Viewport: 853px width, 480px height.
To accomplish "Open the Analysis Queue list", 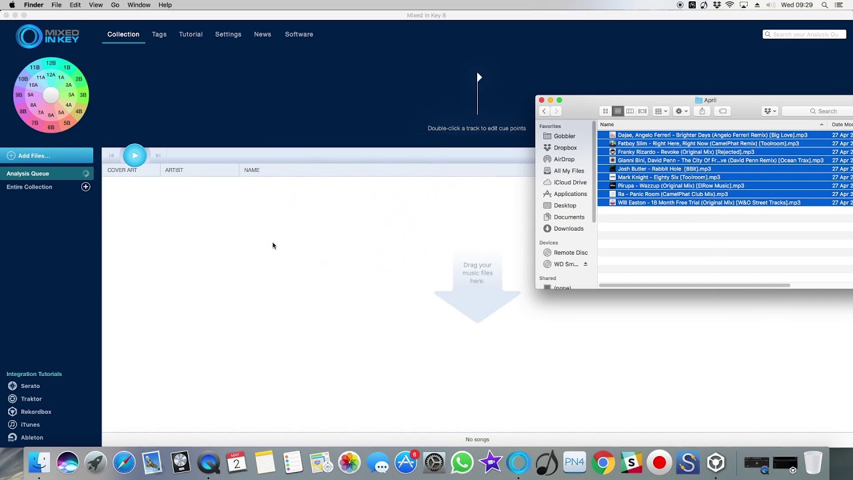I will pyautogui.click(x=47, y=173).
